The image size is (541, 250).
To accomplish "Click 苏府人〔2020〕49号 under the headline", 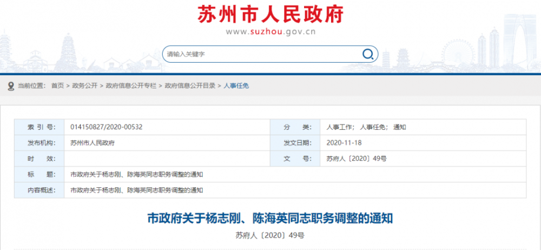I will (x=270, y=236).
